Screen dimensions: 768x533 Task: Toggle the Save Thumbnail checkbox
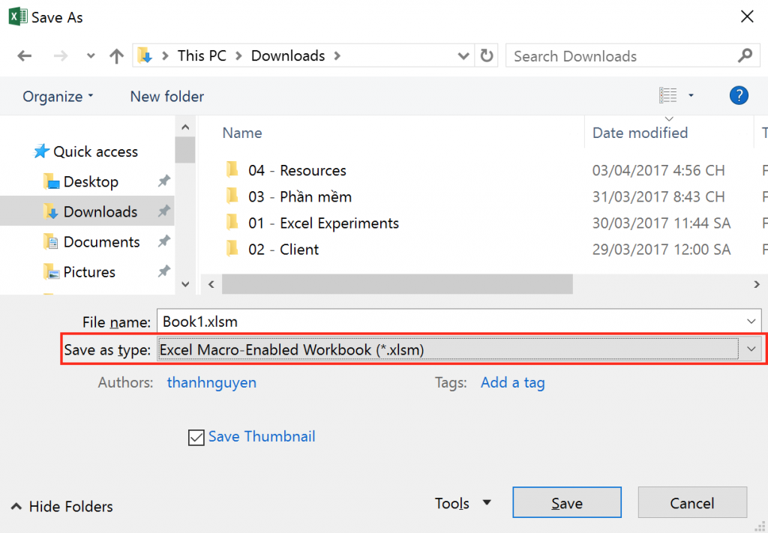pos(196,437)
